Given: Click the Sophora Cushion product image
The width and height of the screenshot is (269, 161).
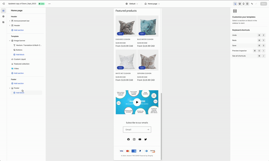Looking at the screenshot, I should (x=148, y=60).
